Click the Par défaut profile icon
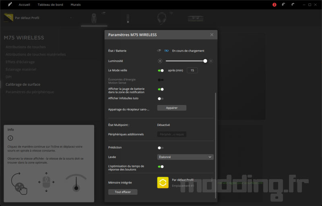The width and height of the screenshot is (322, 206). 8,18
